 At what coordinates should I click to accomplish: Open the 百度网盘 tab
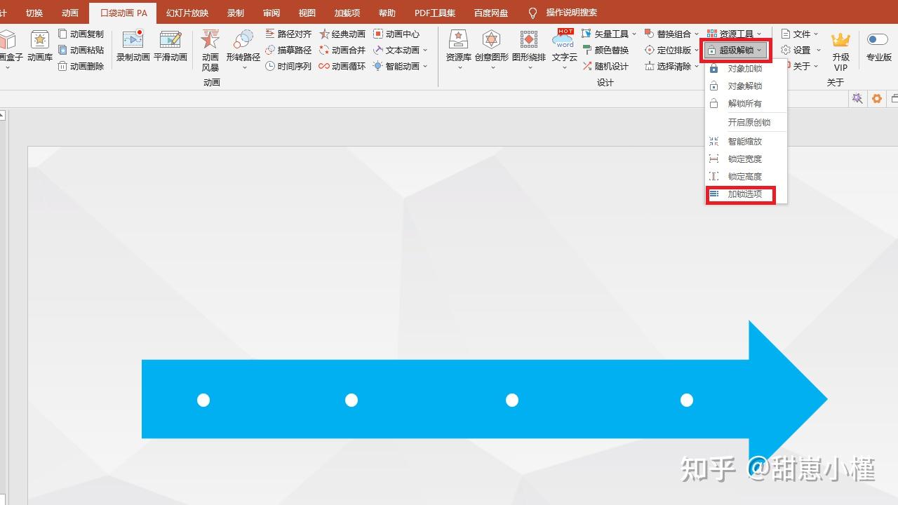[491, 13]
